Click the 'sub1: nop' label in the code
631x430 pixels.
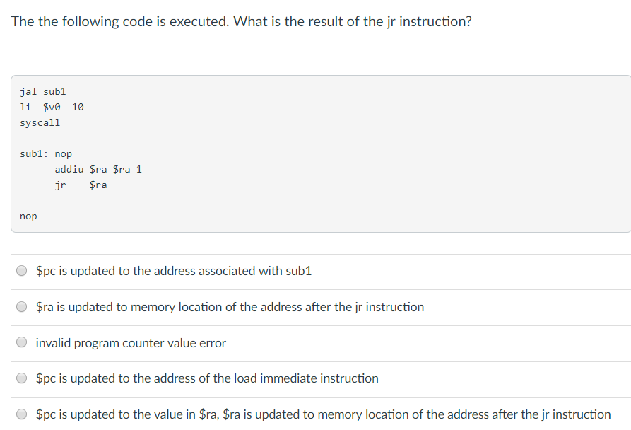[47, 153]
